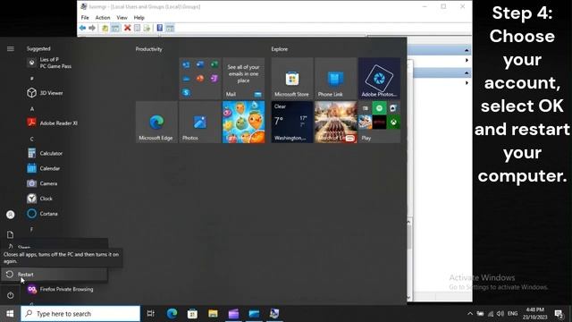The image size is (572, 322).
Task: Click the Windows Start button
Action: (x=10, y=314)
